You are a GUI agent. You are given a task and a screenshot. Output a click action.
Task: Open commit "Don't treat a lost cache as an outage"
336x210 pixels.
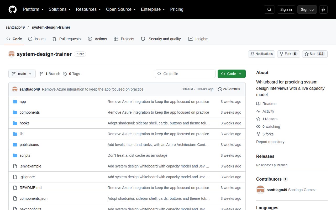pos(137,155)
